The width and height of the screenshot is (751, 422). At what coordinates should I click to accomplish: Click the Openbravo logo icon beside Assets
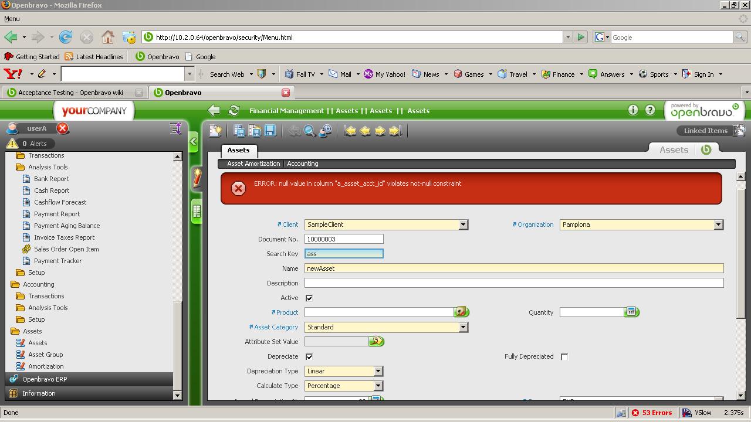coord(706,150)
